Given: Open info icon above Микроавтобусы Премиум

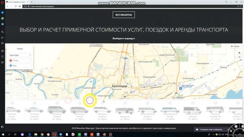Looking at the screenshot, I should [x=193, y=103].
